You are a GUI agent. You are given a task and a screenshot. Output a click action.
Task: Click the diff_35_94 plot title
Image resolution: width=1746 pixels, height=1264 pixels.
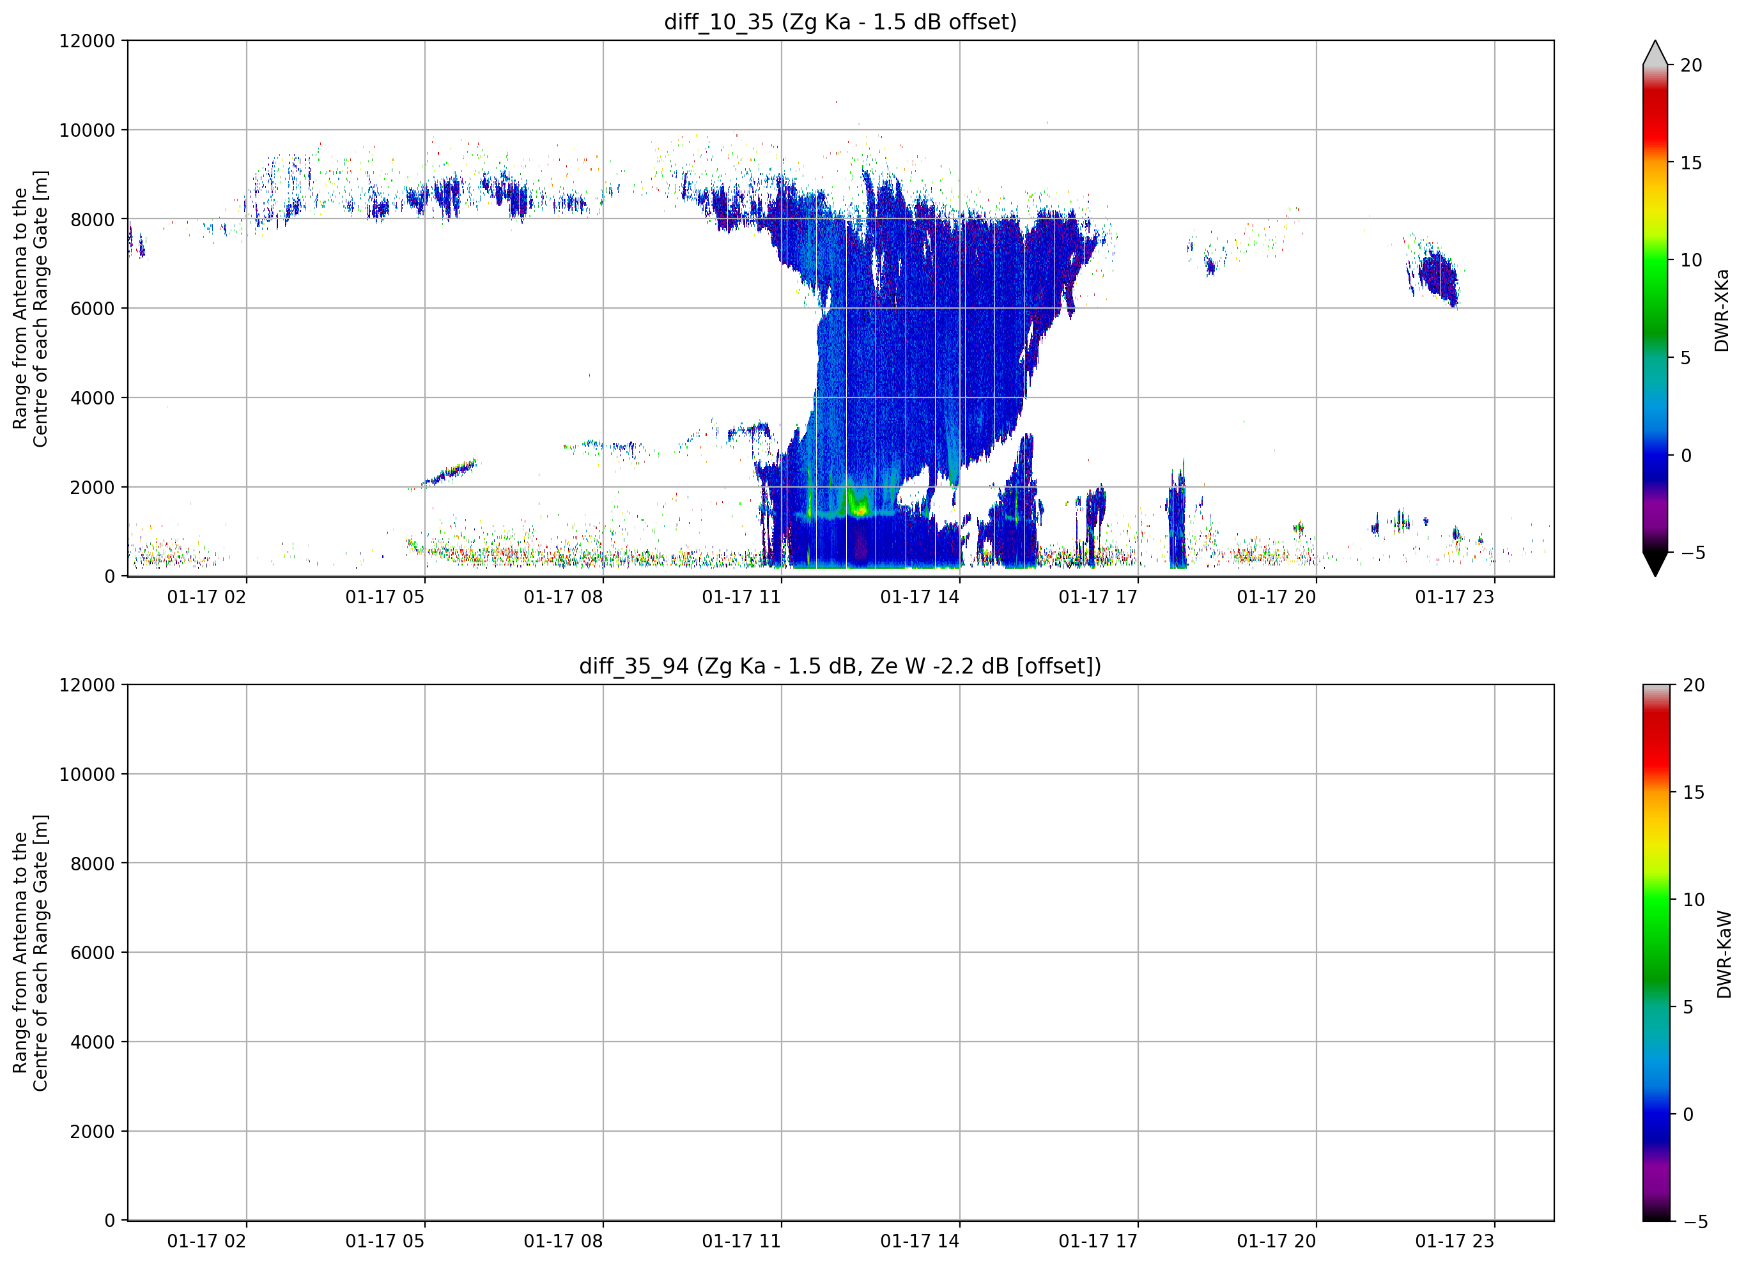840,666
